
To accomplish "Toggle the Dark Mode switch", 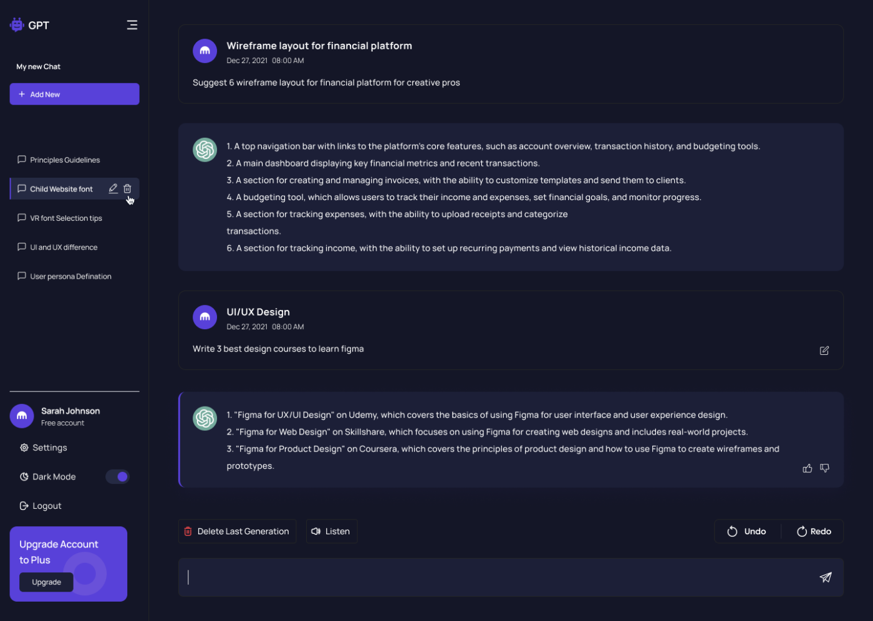I will (117, 476).
